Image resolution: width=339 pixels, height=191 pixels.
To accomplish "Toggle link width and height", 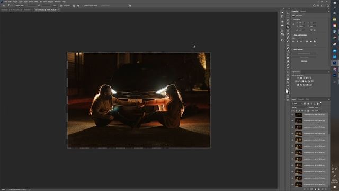I will (x=293, y=24).
